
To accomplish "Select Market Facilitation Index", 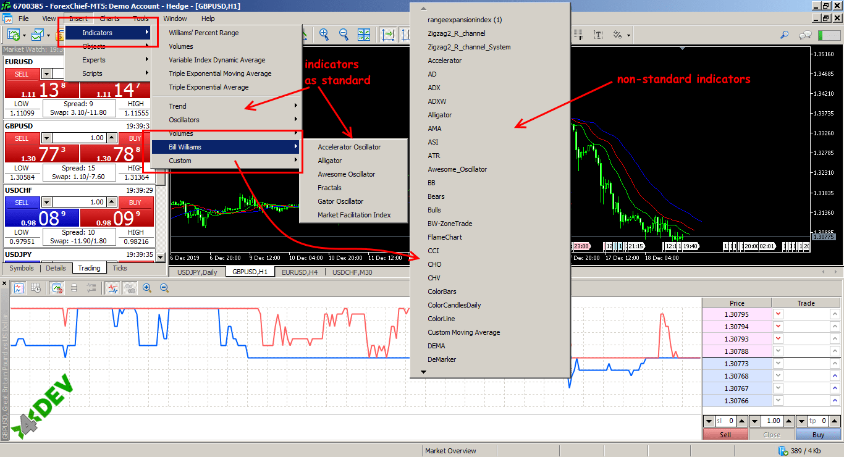I will click(x=353, y=215).
